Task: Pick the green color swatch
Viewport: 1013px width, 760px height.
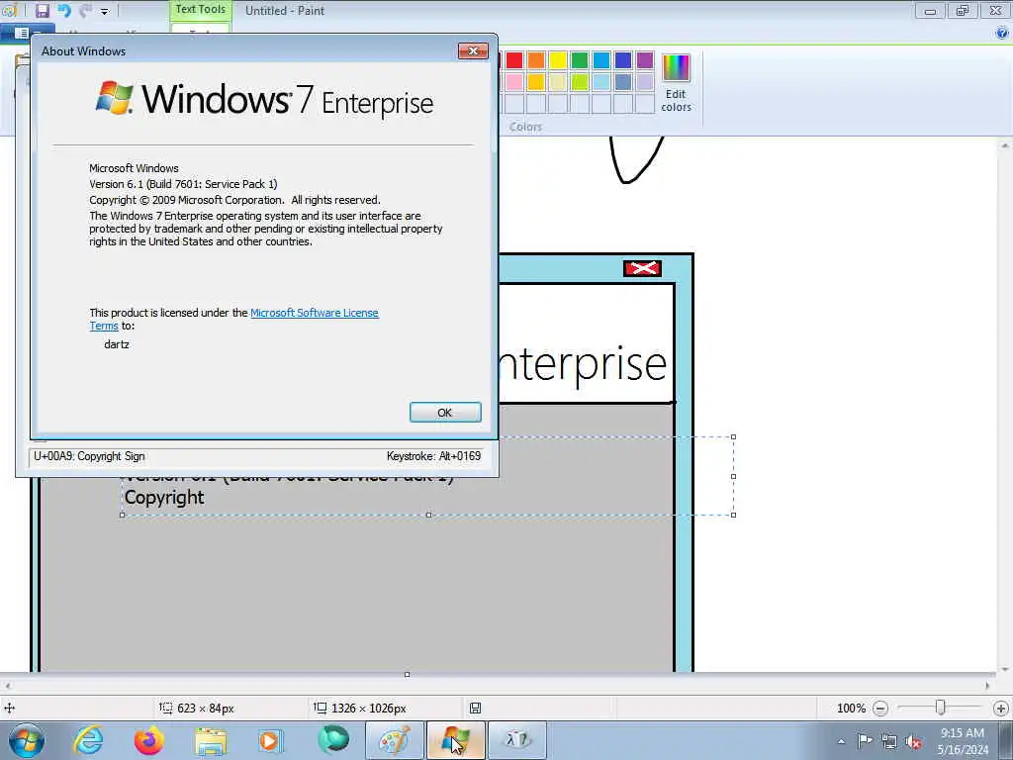Action: (580, 60)
